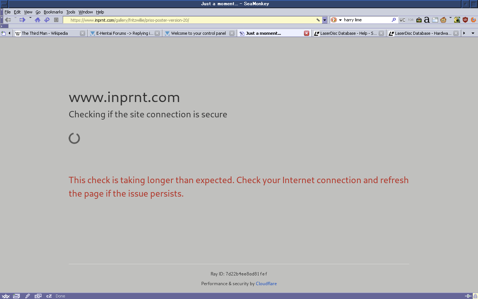Go to the Home page

[x=37, y=20]
